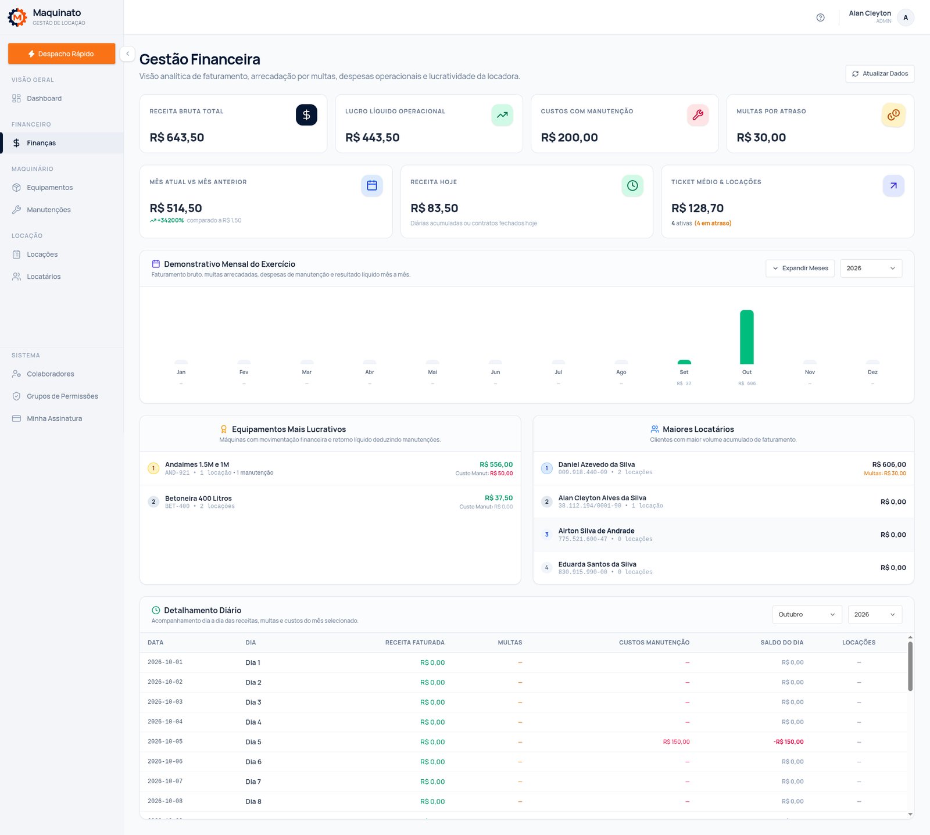This screenshot has width=930, height=835.
Task: Click the Out bar in monthly chart
Action: (x=747, y=337)
